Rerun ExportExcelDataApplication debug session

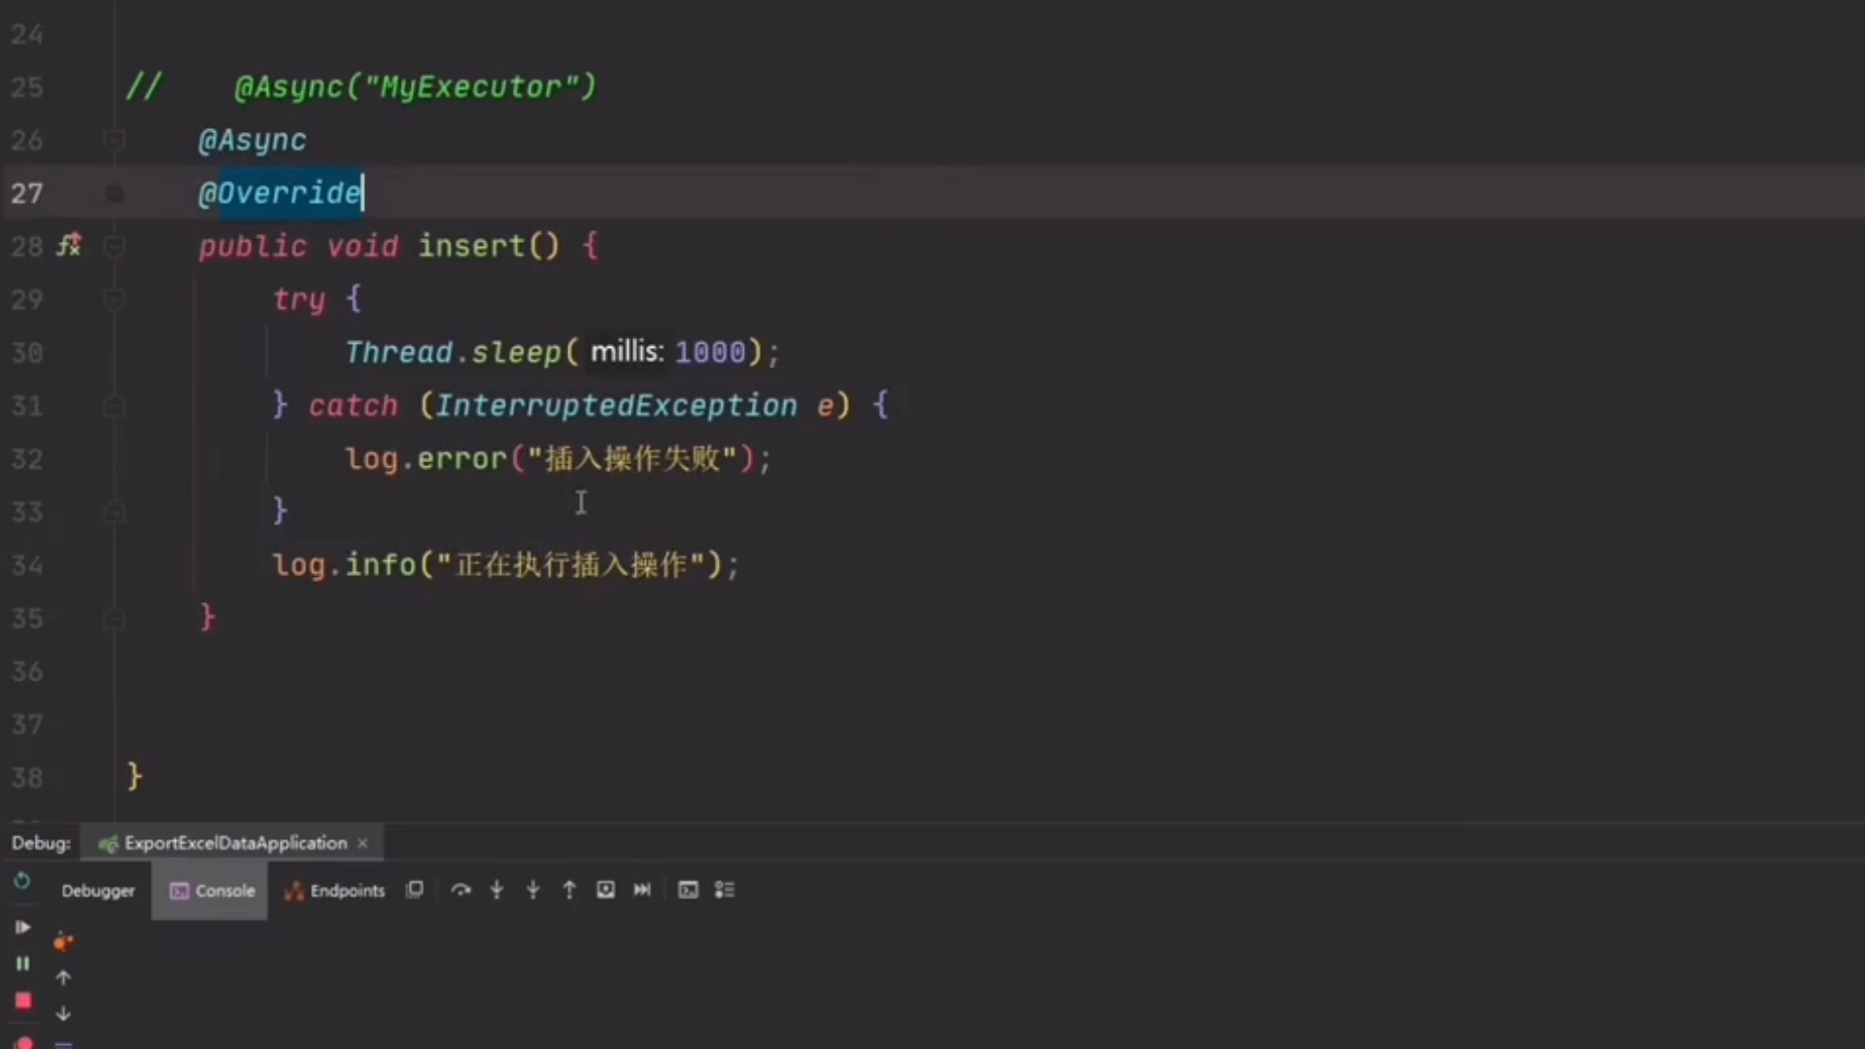(21, 882)
